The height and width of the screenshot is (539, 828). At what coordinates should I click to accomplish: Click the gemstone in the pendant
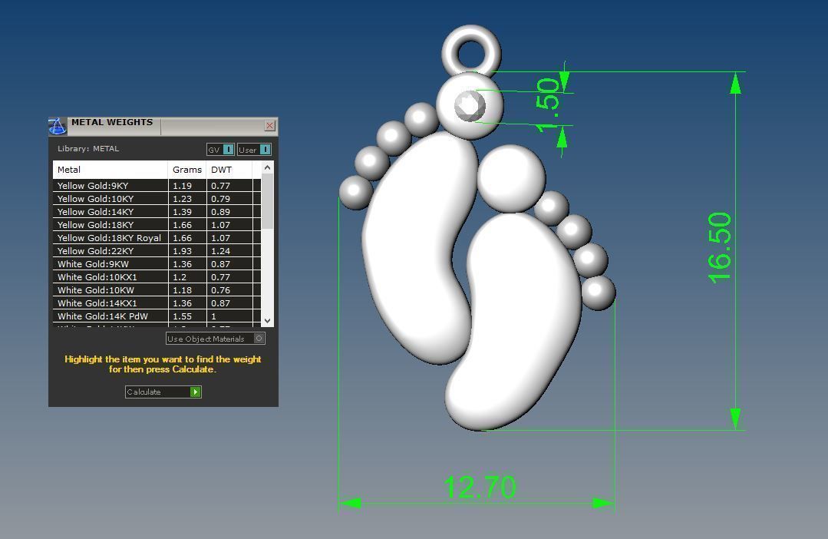(470, 105)
